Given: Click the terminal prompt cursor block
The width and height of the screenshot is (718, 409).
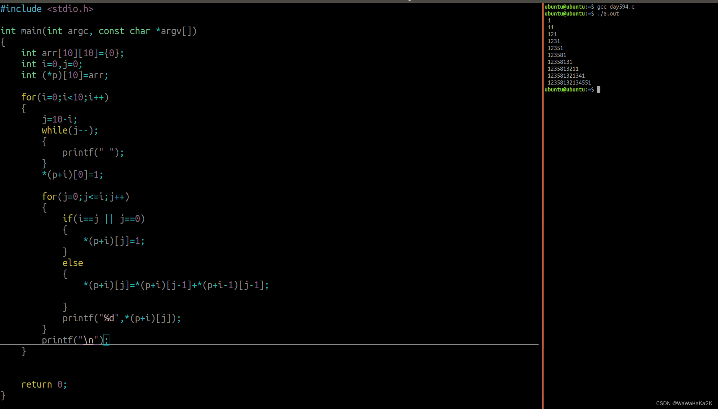Looking at the screenshot, I should click(x=599, y=90).
